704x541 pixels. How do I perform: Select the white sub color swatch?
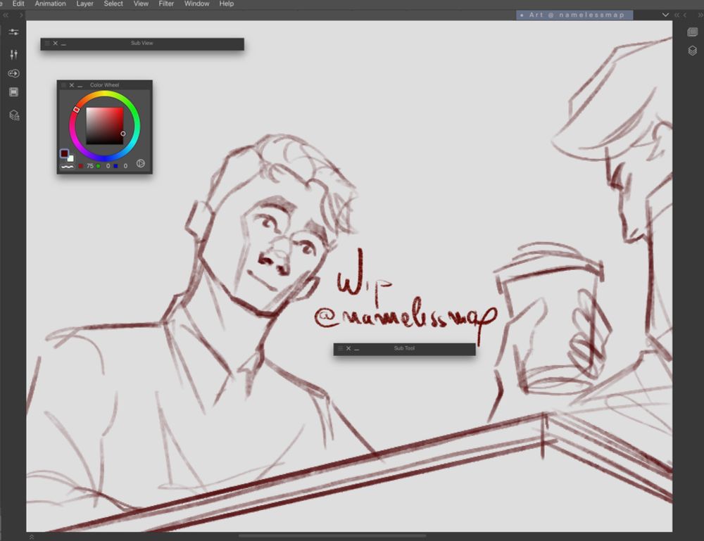(70, 158)
